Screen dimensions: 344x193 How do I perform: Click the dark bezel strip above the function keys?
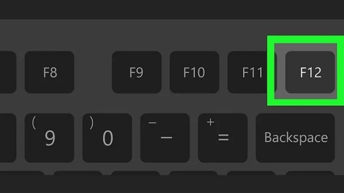[172, 9]
